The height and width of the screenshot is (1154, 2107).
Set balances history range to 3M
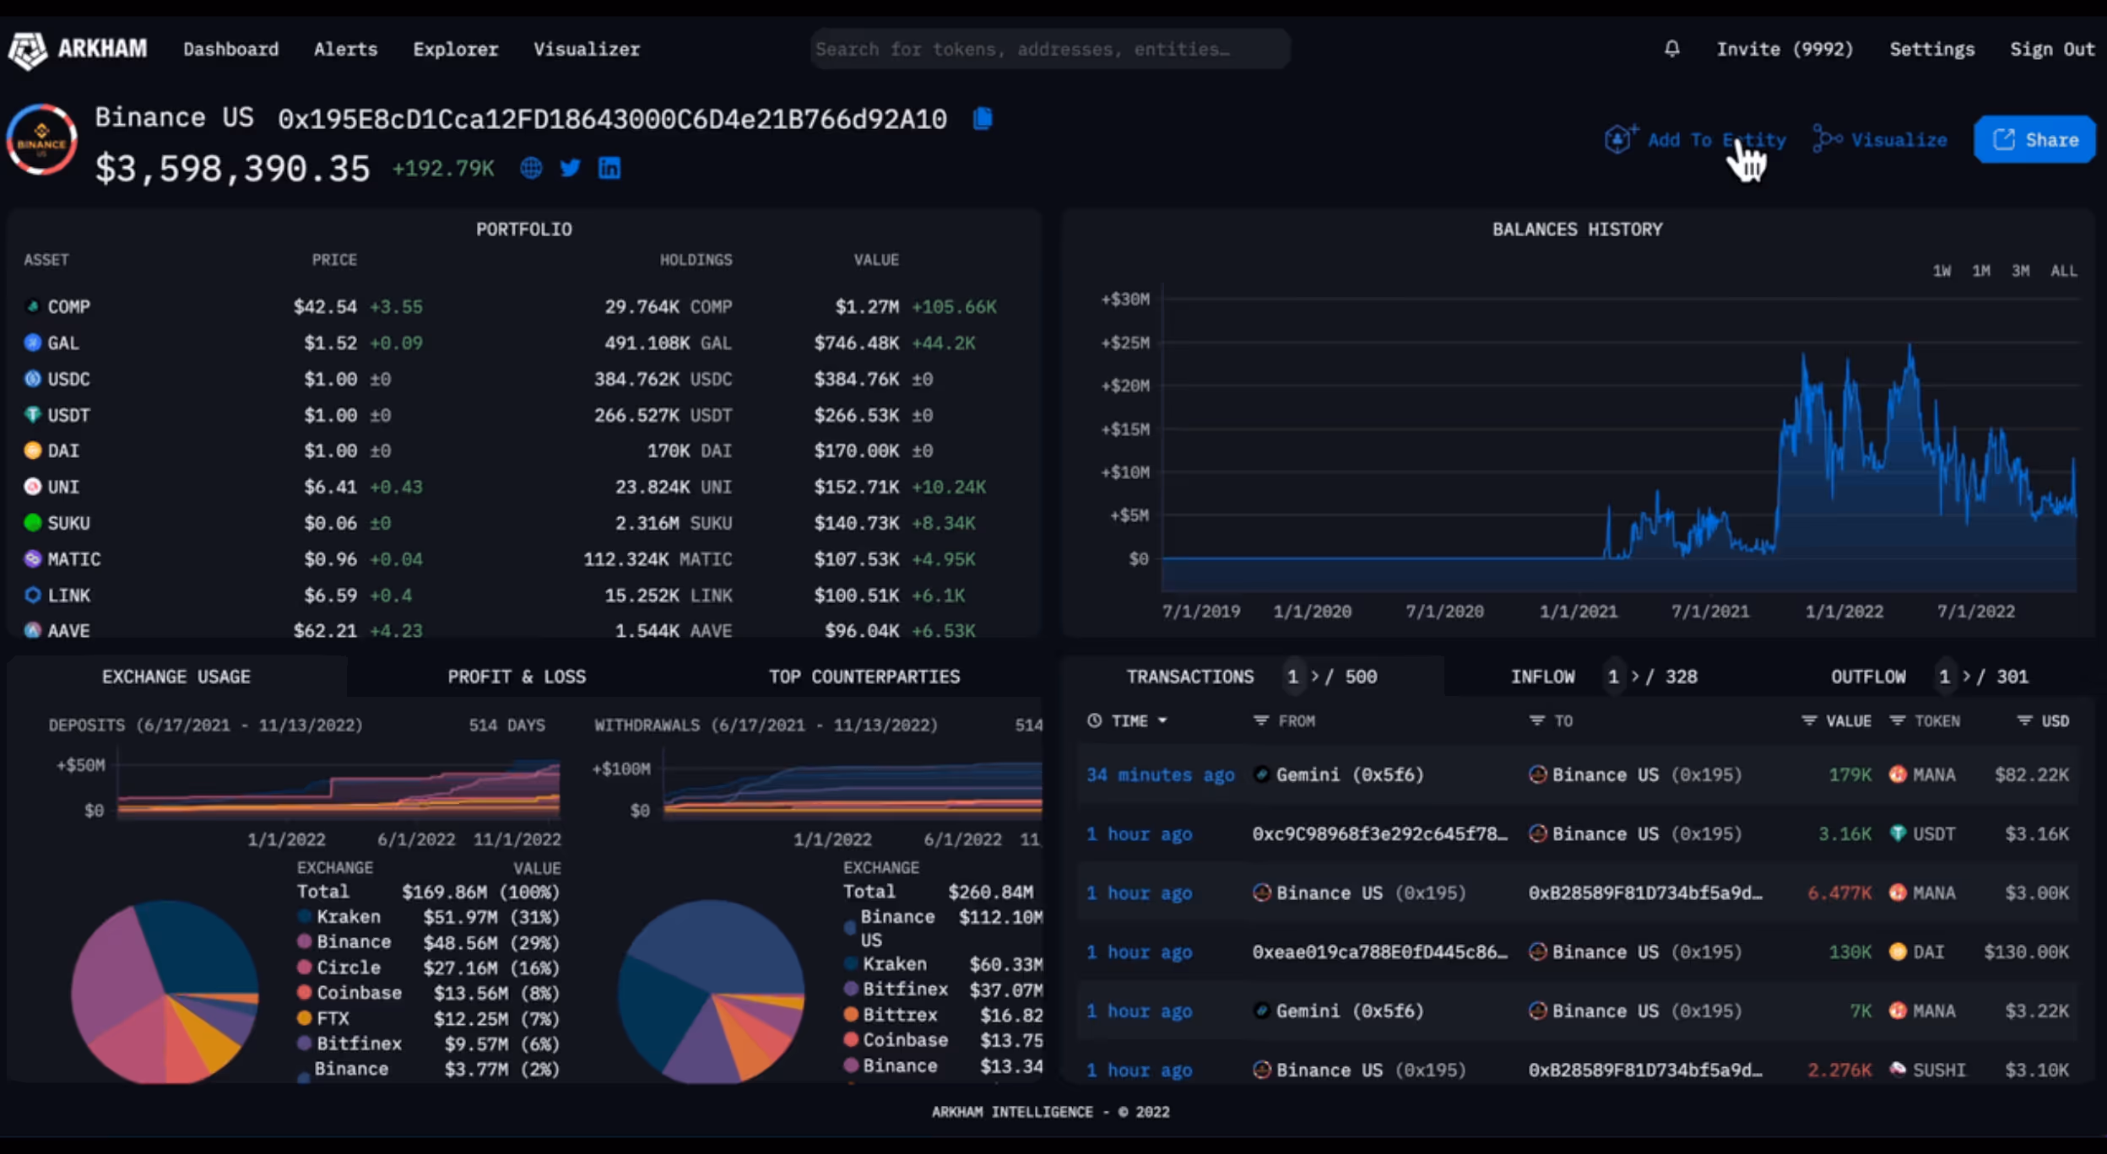click(2020, 271)
